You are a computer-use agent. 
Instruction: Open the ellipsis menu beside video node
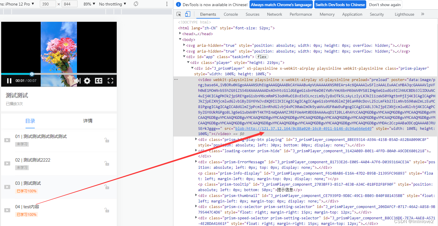click(x=176, y=79)
